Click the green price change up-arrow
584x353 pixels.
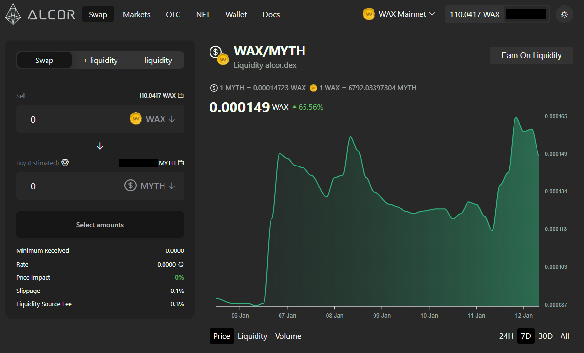click(x=294, y=107)
